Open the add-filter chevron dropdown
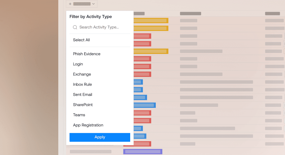285x155 pixels. [x=93, y=4]
